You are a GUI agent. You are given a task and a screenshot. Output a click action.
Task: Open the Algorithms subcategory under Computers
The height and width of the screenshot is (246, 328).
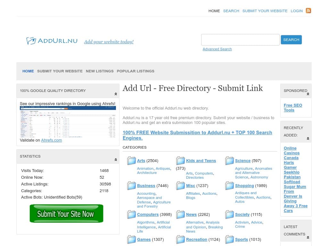[146, 222]
